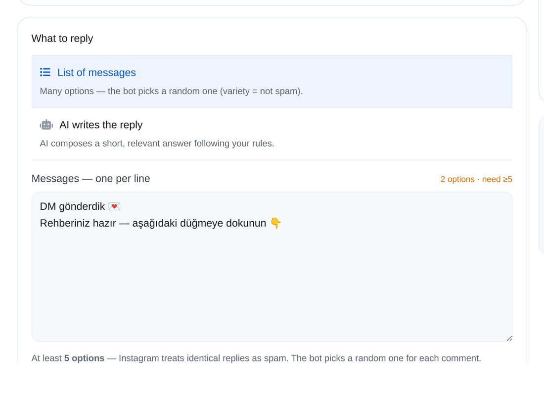Click the 'Messages — one per line' label
This screenshot has width=544, height=396.
click(x=91, y=178)
